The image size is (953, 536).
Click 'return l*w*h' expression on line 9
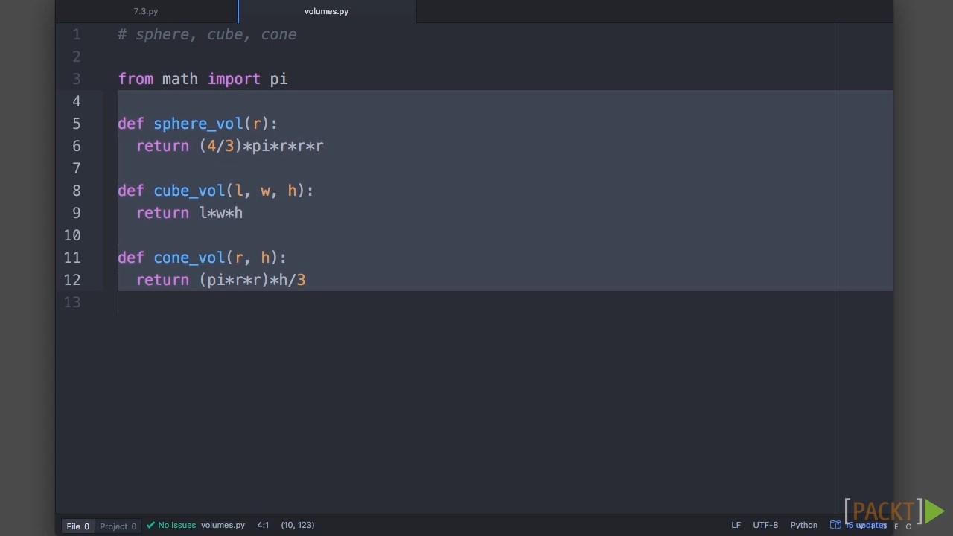point(189,213)
